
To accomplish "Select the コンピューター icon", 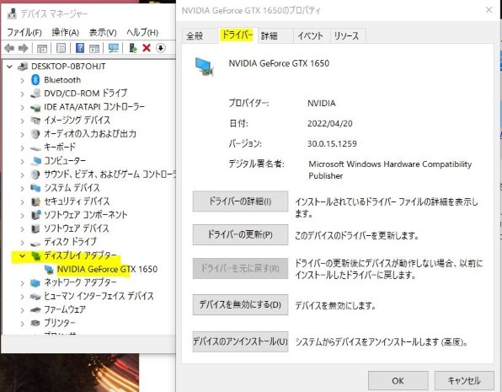I will pyautogui.click(x=36, y=160).
